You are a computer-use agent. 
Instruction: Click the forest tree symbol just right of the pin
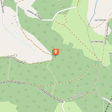point(61,50)
